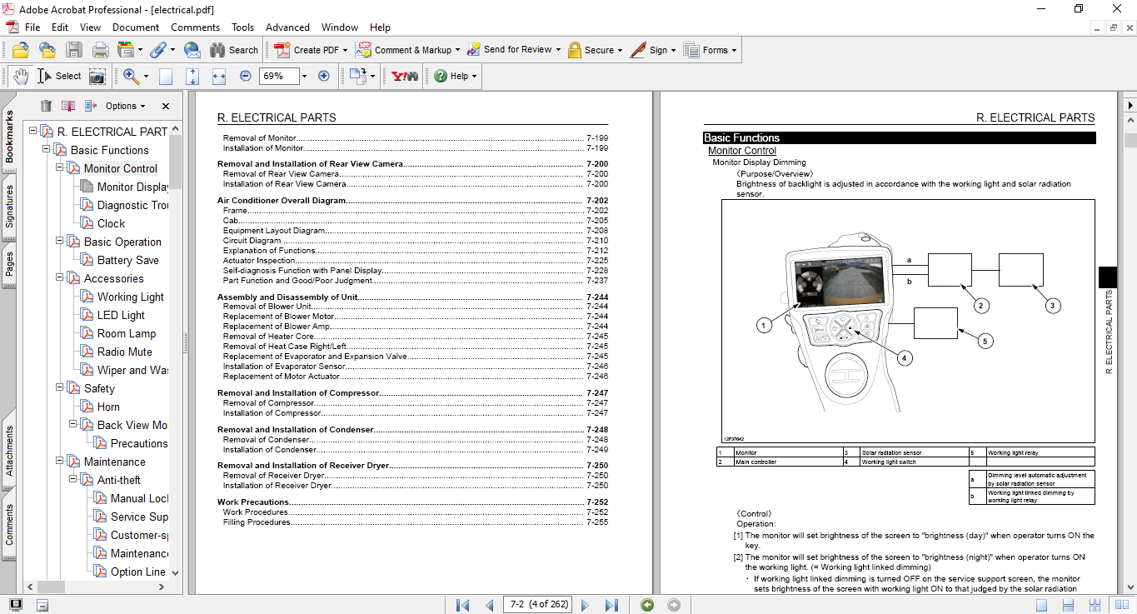
Task: Click the Print icon in toolbar
Action: (100, 50)
